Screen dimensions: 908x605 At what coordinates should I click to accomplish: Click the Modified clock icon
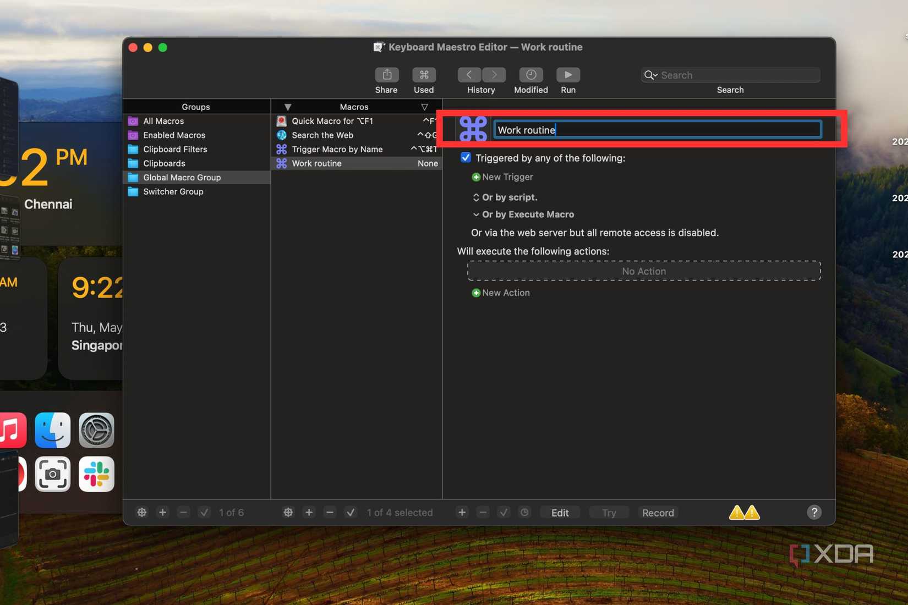(x=530, y=74)
